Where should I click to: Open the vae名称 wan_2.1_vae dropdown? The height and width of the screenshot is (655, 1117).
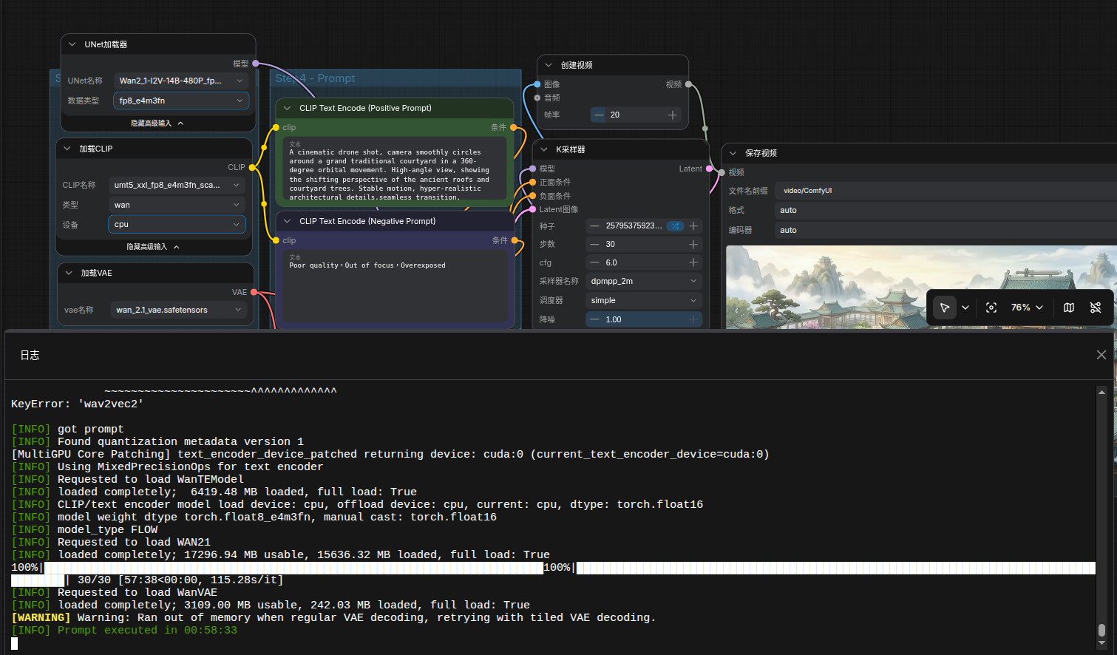[178, 310]
